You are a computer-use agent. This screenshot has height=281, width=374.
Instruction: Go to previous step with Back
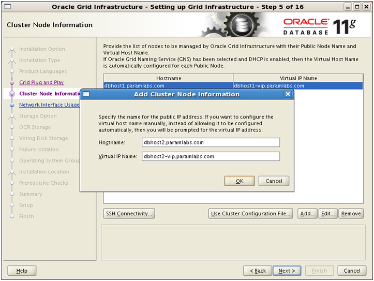(258, 271)
